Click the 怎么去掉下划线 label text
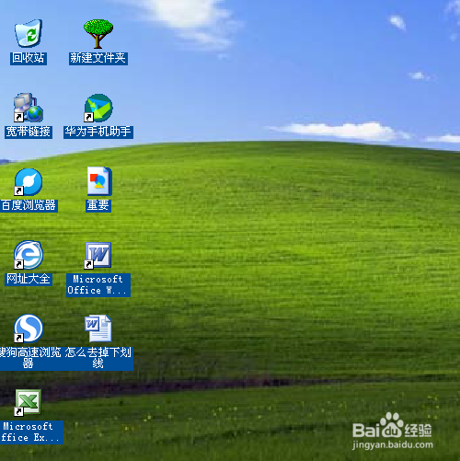 [x=98, y=358]
